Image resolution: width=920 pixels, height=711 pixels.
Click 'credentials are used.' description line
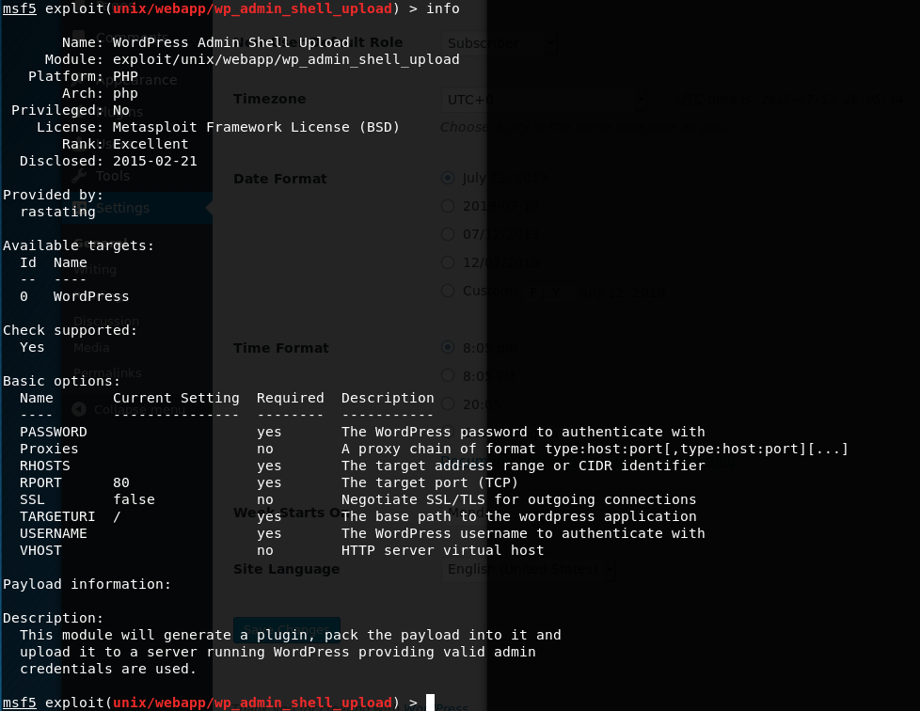point(108,670)
